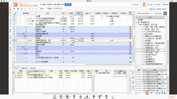Click the muted microphone icon in meeting bar

tap(55, 96)
